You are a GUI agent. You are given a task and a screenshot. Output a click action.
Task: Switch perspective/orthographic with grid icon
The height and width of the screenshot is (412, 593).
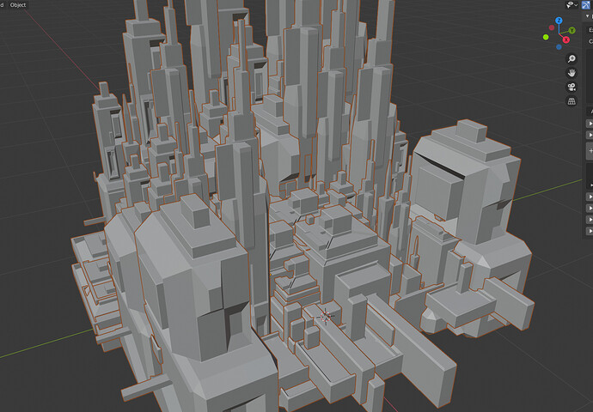click(x=572, y=101)
